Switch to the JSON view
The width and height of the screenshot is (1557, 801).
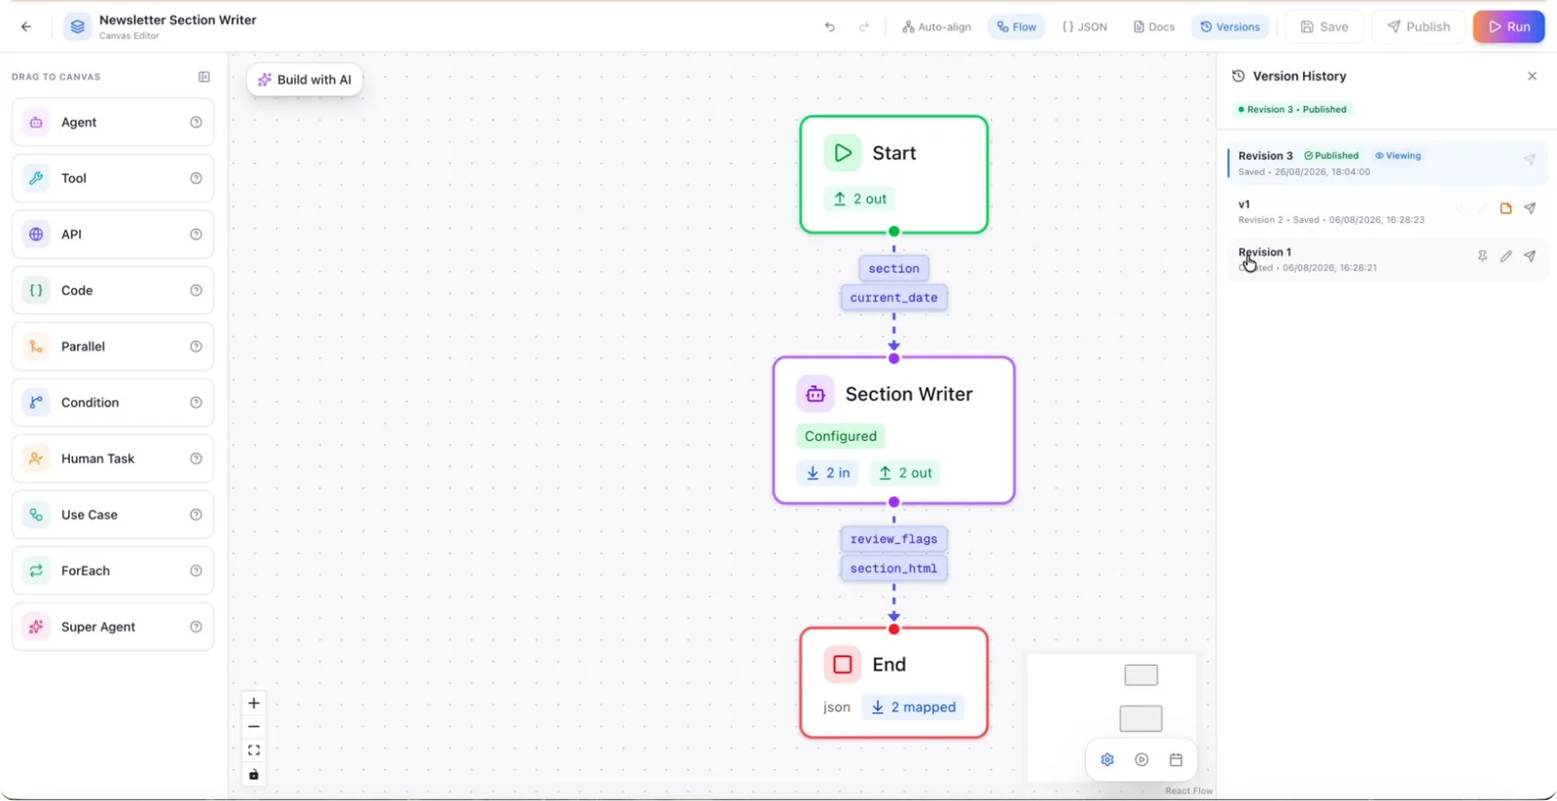click(x=1084, y=27)
